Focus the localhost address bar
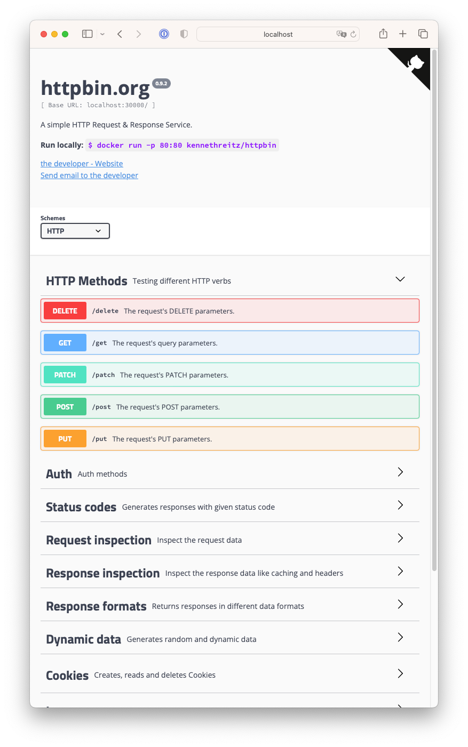 pyautogui.click(x=278, y=34)
